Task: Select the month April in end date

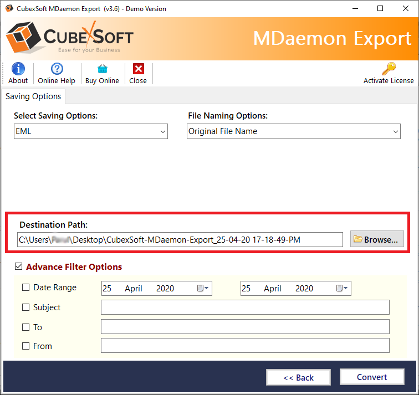Action: point(273,289)
